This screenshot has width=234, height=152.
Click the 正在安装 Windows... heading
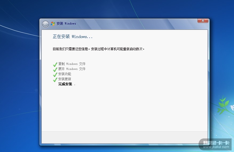pyautogui.click(x=73, y=37)
